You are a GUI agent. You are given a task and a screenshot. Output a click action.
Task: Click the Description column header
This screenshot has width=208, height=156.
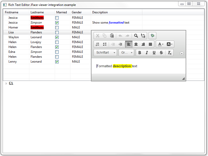click(116, 12)
